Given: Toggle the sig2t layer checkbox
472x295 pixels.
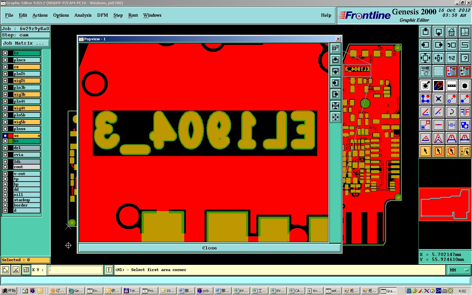Looking at the screenshot, I should [5, 81].
